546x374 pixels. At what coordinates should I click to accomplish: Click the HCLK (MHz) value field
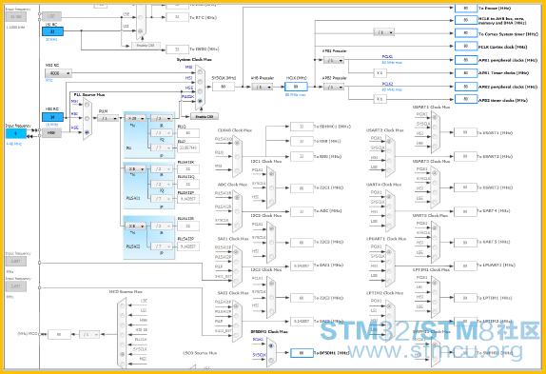coord(296,87)
